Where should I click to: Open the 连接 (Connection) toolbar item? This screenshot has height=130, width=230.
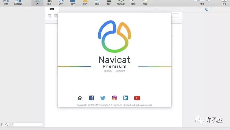[6, 3]
